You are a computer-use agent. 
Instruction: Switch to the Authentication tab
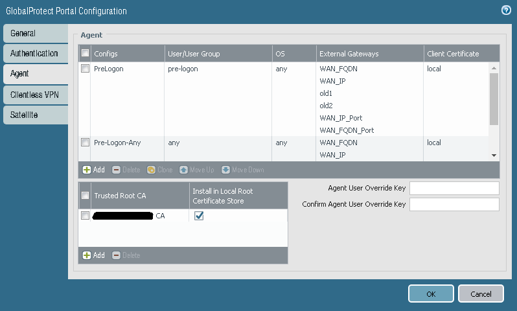click(x=35, y=53)
